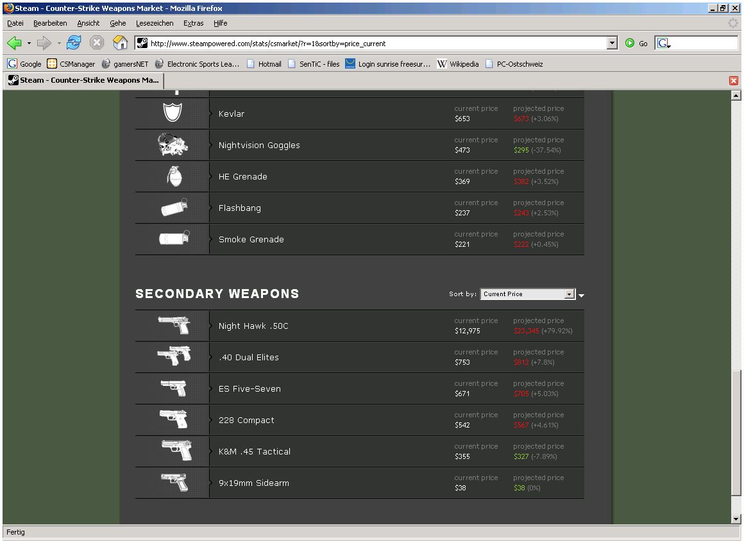Click the Nightvision Goggles icon
This screenshot has height=541, width=744.
pyautogui.click(x=173, y=145)
